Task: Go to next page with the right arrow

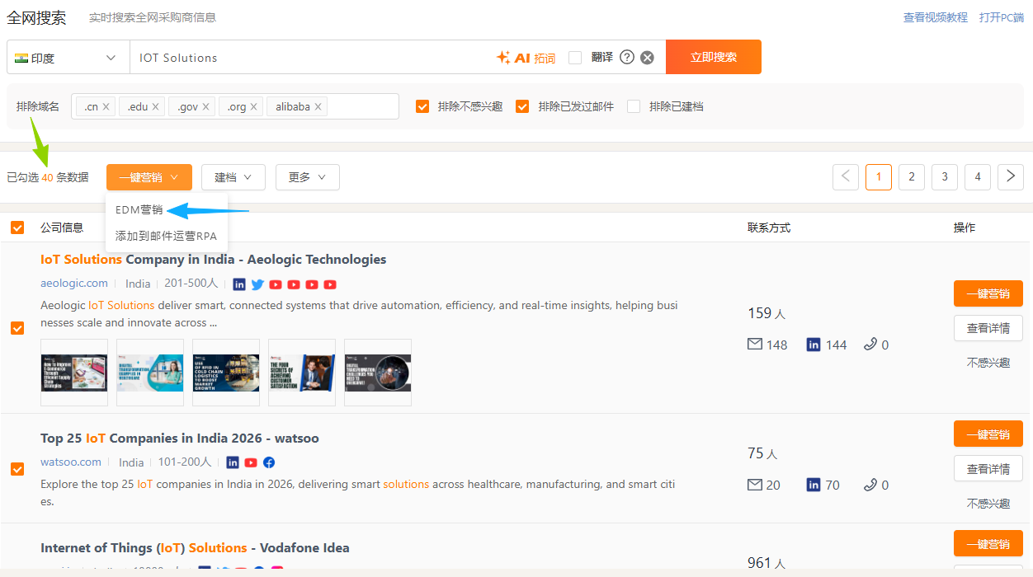Action: point(1011,177)
